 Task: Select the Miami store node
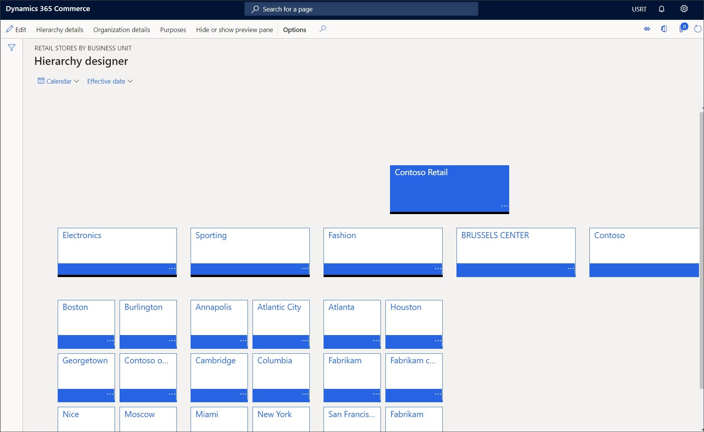(219, 419)
